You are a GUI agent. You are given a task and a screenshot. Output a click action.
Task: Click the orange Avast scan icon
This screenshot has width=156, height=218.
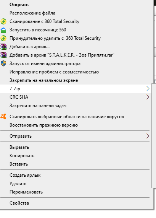click(x=3, y=117)
